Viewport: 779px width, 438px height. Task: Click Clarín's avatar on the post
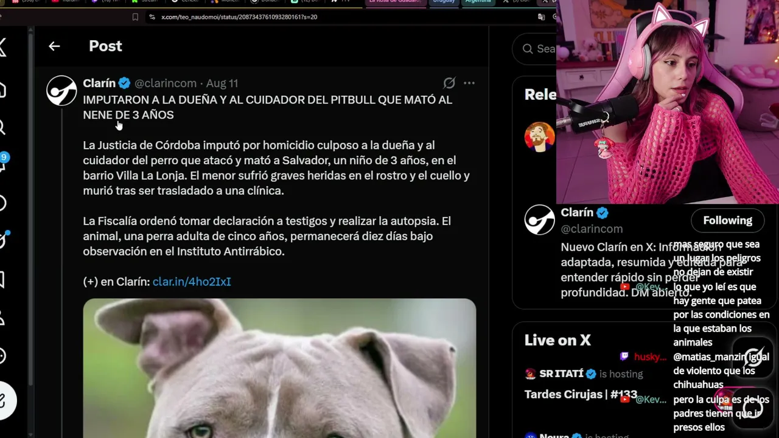[61, 91]
